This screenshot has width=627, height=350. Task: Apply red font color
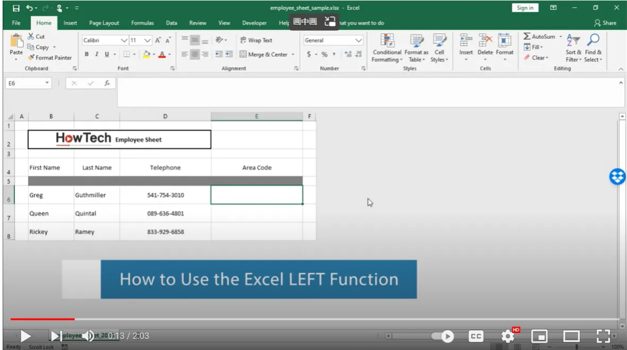click(162, 54)
